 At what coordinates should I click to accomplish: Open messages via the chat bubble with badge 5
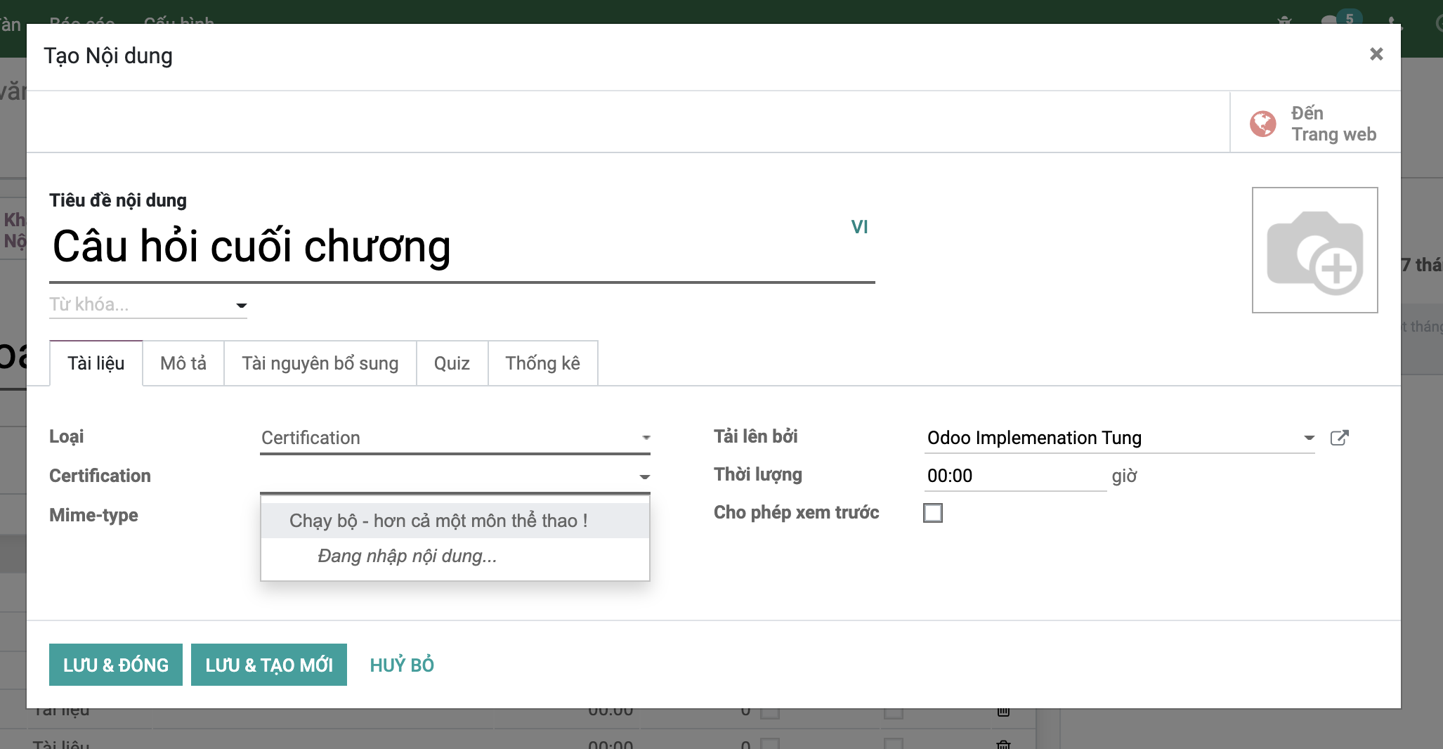click(x=1332, y=19)
